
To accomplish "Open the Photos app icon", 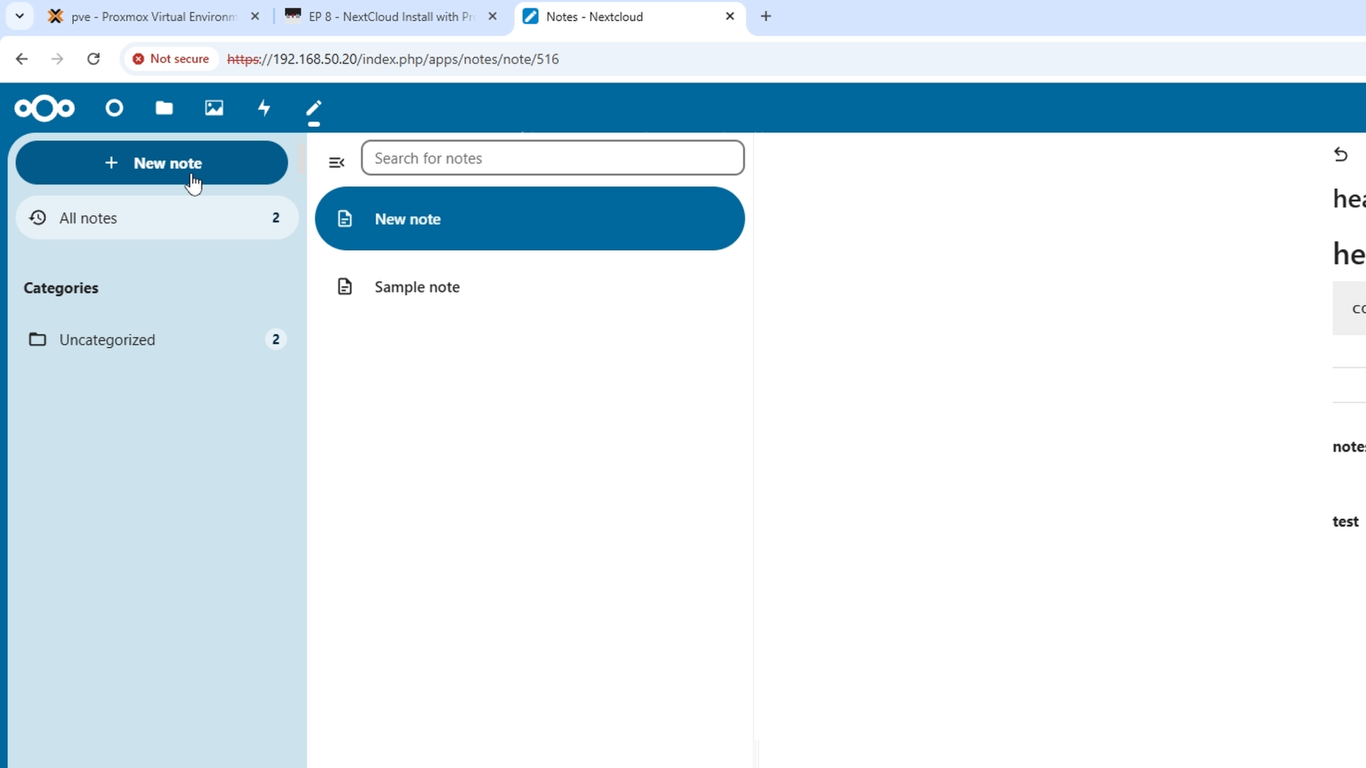I will [214, 108].
